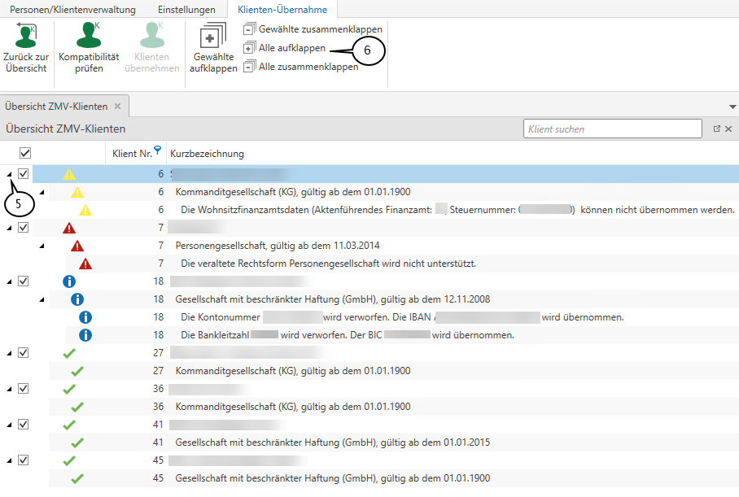This screenshot has width=739, height=497.
Task: Uncheck checkbox for client 41
Action: pyautogui.click(x=24, y=425)
